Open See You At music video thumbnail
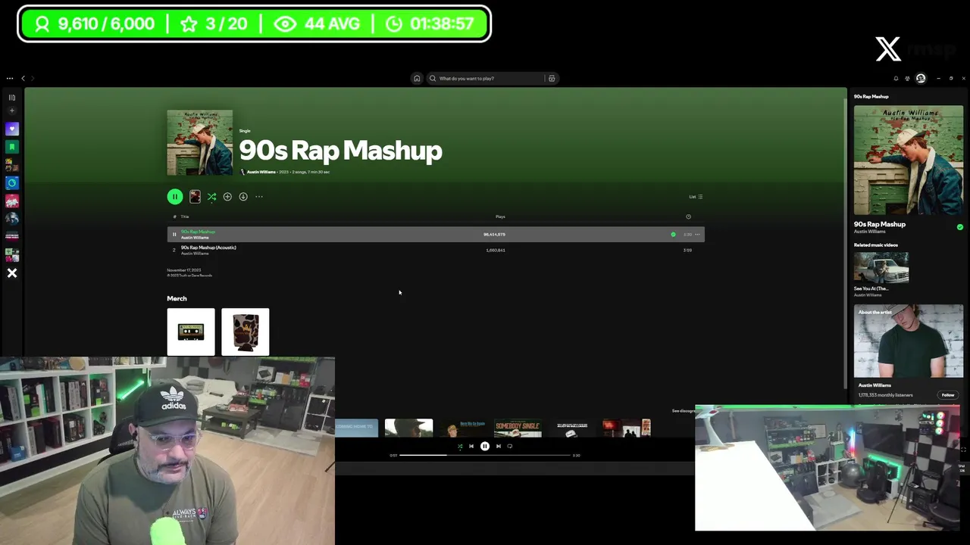The height and width of the screenshot is (545, 970). tap(881, 267)
